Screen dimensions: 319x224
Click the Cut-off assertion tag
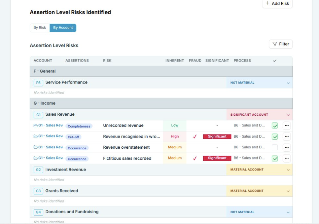73,137
